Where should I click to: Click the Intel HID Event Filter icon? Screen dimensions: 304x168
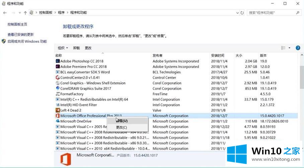tap(58, 105)
